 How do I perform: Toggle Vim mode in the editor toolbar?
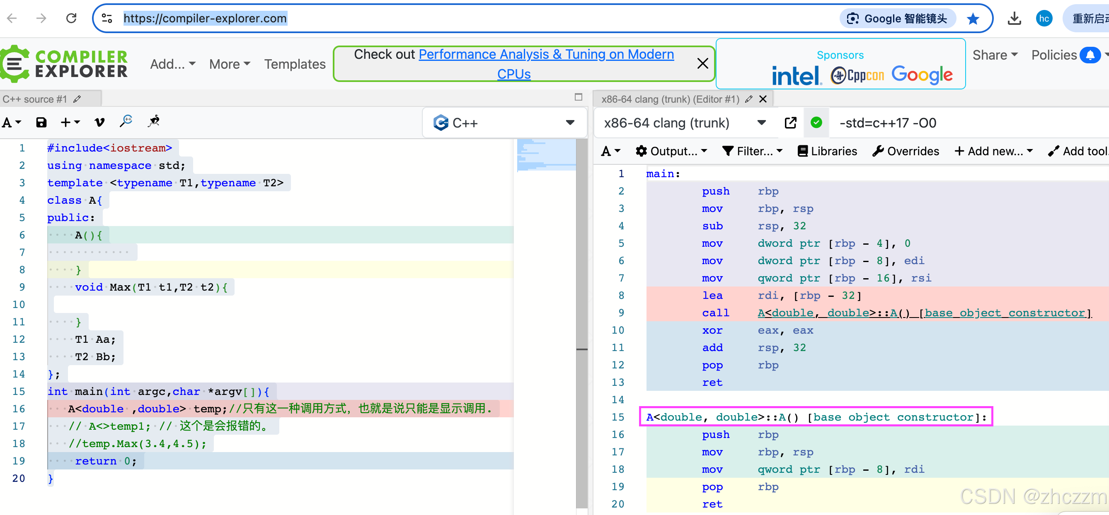pyautogui.click(x=99, y=123)
